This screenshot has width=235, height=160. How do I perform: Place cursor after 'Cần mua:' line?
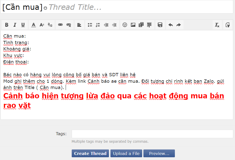26,36
